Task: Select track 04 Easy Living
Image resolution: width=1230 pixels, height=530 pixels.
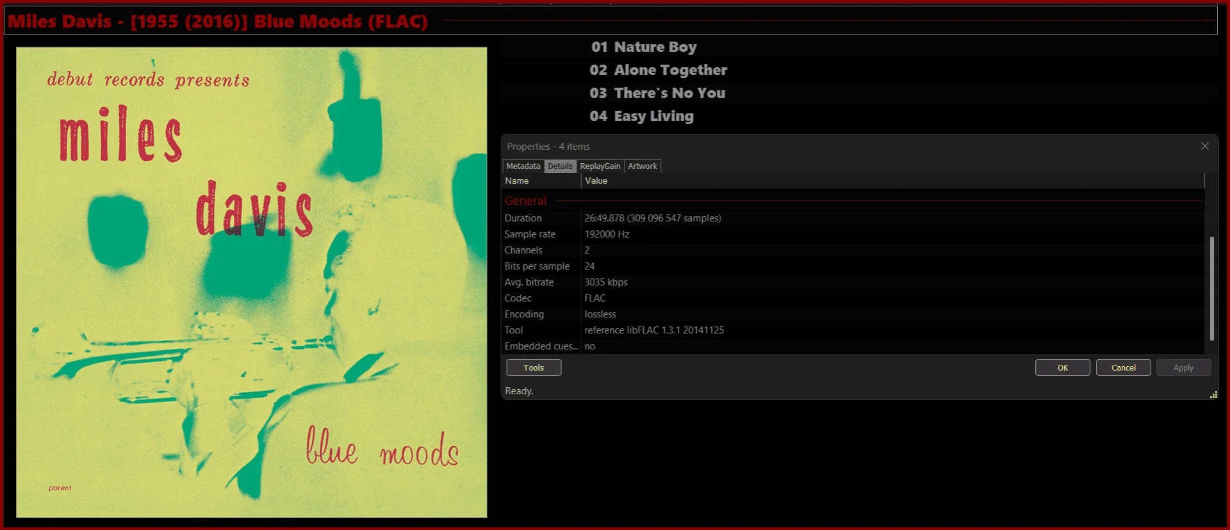Action: click(858, 116)
